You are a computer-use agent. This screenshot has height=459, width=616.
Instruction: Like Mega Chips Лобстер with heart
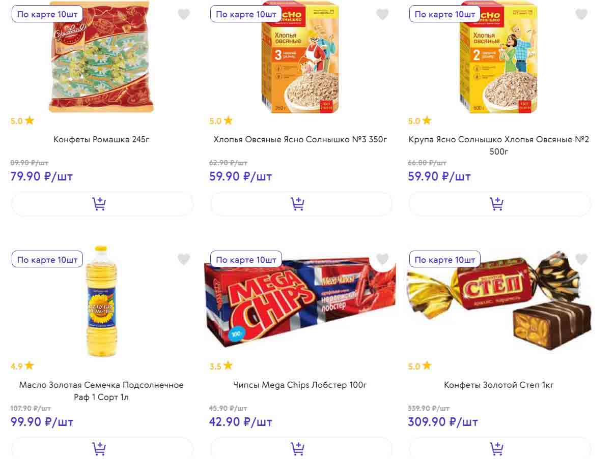pyautogui.click(x=382, y=260)
